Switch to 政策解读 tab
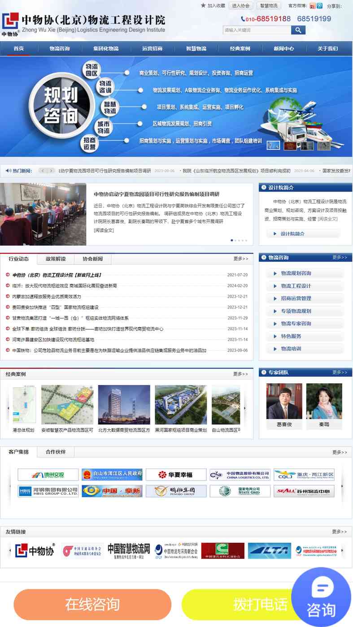Viewport: 353px width, 627px height. pyautogui.click(x=56, y=259)
